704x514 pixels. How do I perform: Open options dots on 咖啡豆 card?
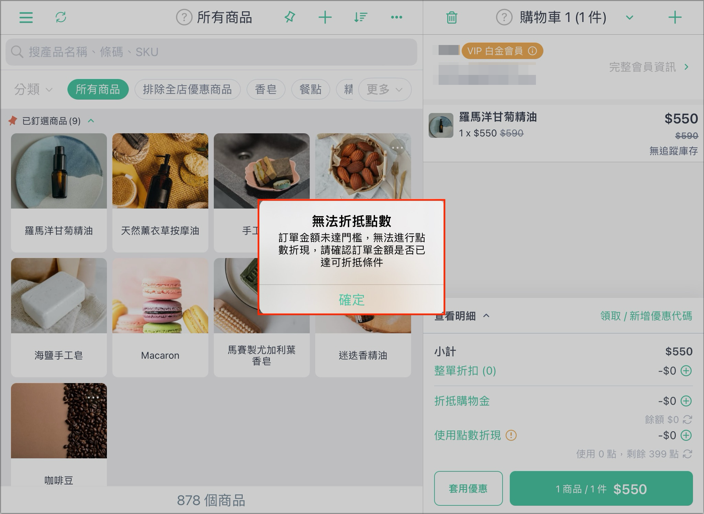(x=93, y=398)
